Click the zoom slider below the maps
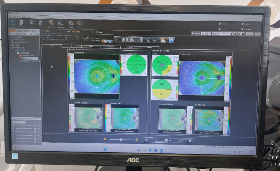 tap(121, 139)
